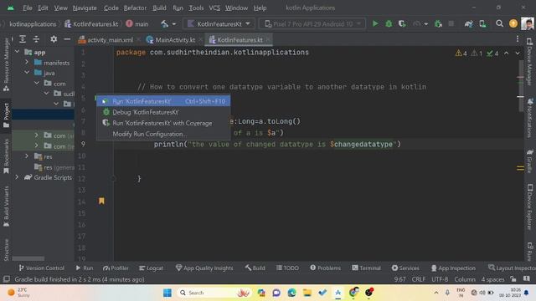Open editor tabs more options menu
Screen dimensions: 536x301
(518, 39)
